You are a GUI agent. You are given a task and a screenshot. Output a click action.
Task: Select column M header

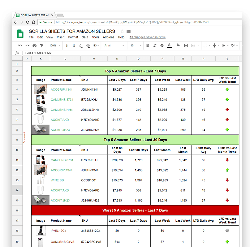(x=94, y=59)
